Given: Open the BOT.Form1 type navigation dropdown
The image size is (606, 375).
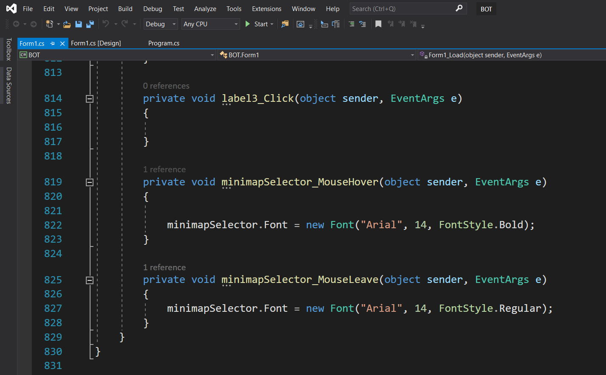Looking at the screenshot, I should 317,55.
